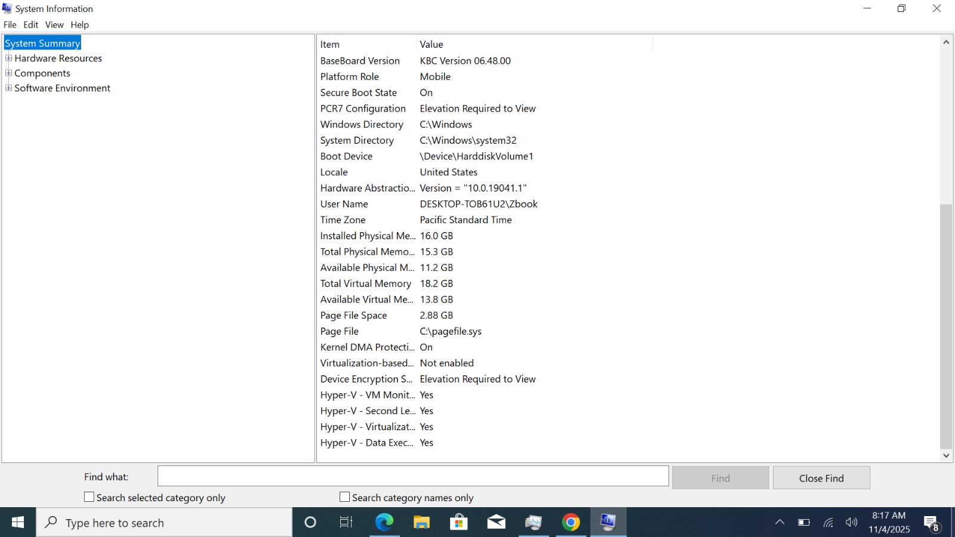The height and width of the screenshot is (537, 955).
Task: Open File Explorer from the taskbar
Action: [421, 523]
